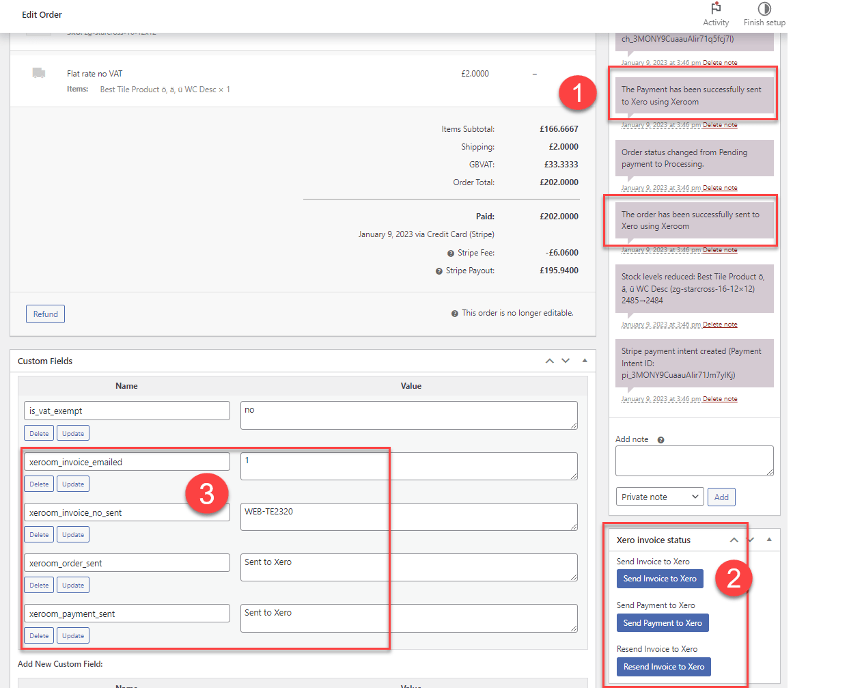
Task: Click the Add note text area
Action: (x=694, y=460)
